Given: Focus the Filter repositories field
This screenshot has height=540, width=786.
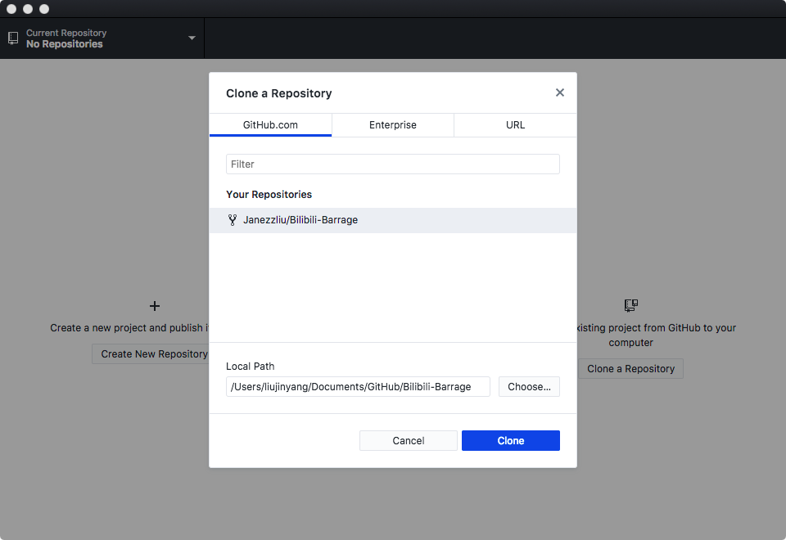Looking at the screenshot, I should tap(392, 164).
